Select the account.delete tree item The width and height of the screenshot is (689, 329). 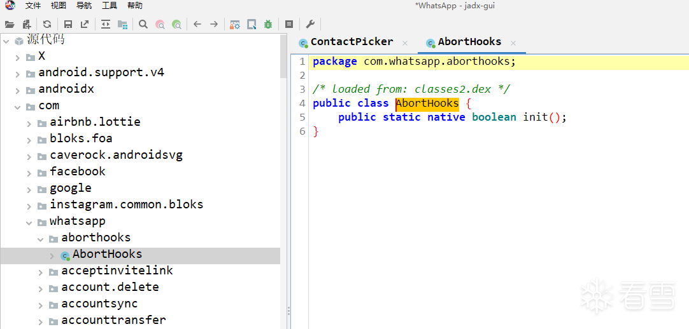[110, 287]
